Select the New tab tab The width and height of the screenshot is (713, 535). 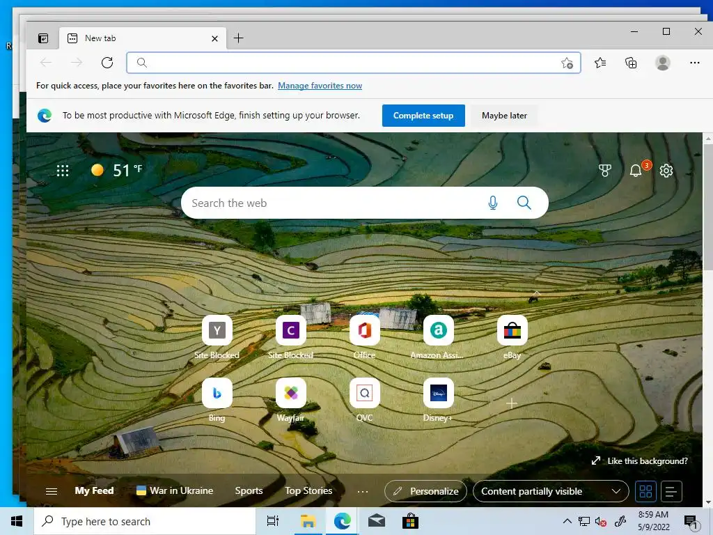[x=142, y=38]
